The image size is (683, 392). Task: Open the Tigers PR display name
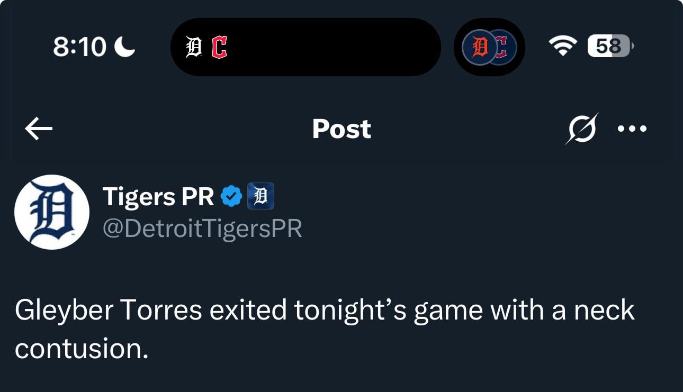point(158,196)
